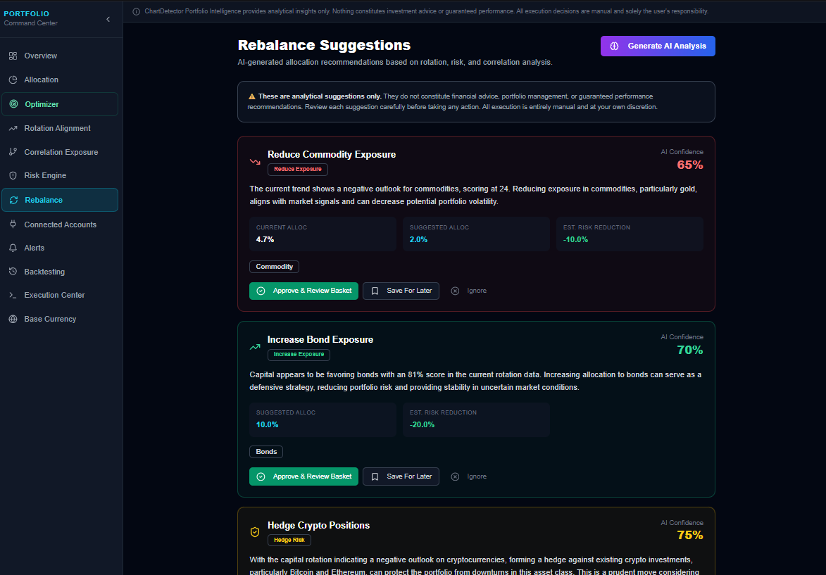Click the Rotation Alignment trend icon
826x575 pixels.
coord(13,129)
